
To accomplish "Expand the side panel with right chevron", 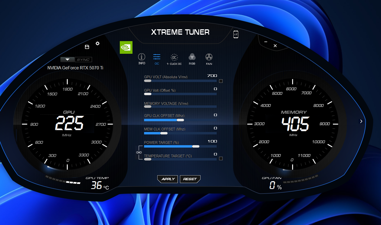I will click(361, 121).
